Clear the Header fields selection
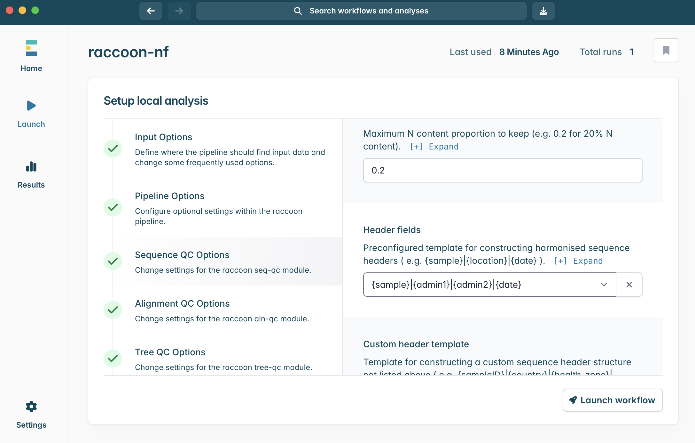695x443 pixels. click(629, 285)
